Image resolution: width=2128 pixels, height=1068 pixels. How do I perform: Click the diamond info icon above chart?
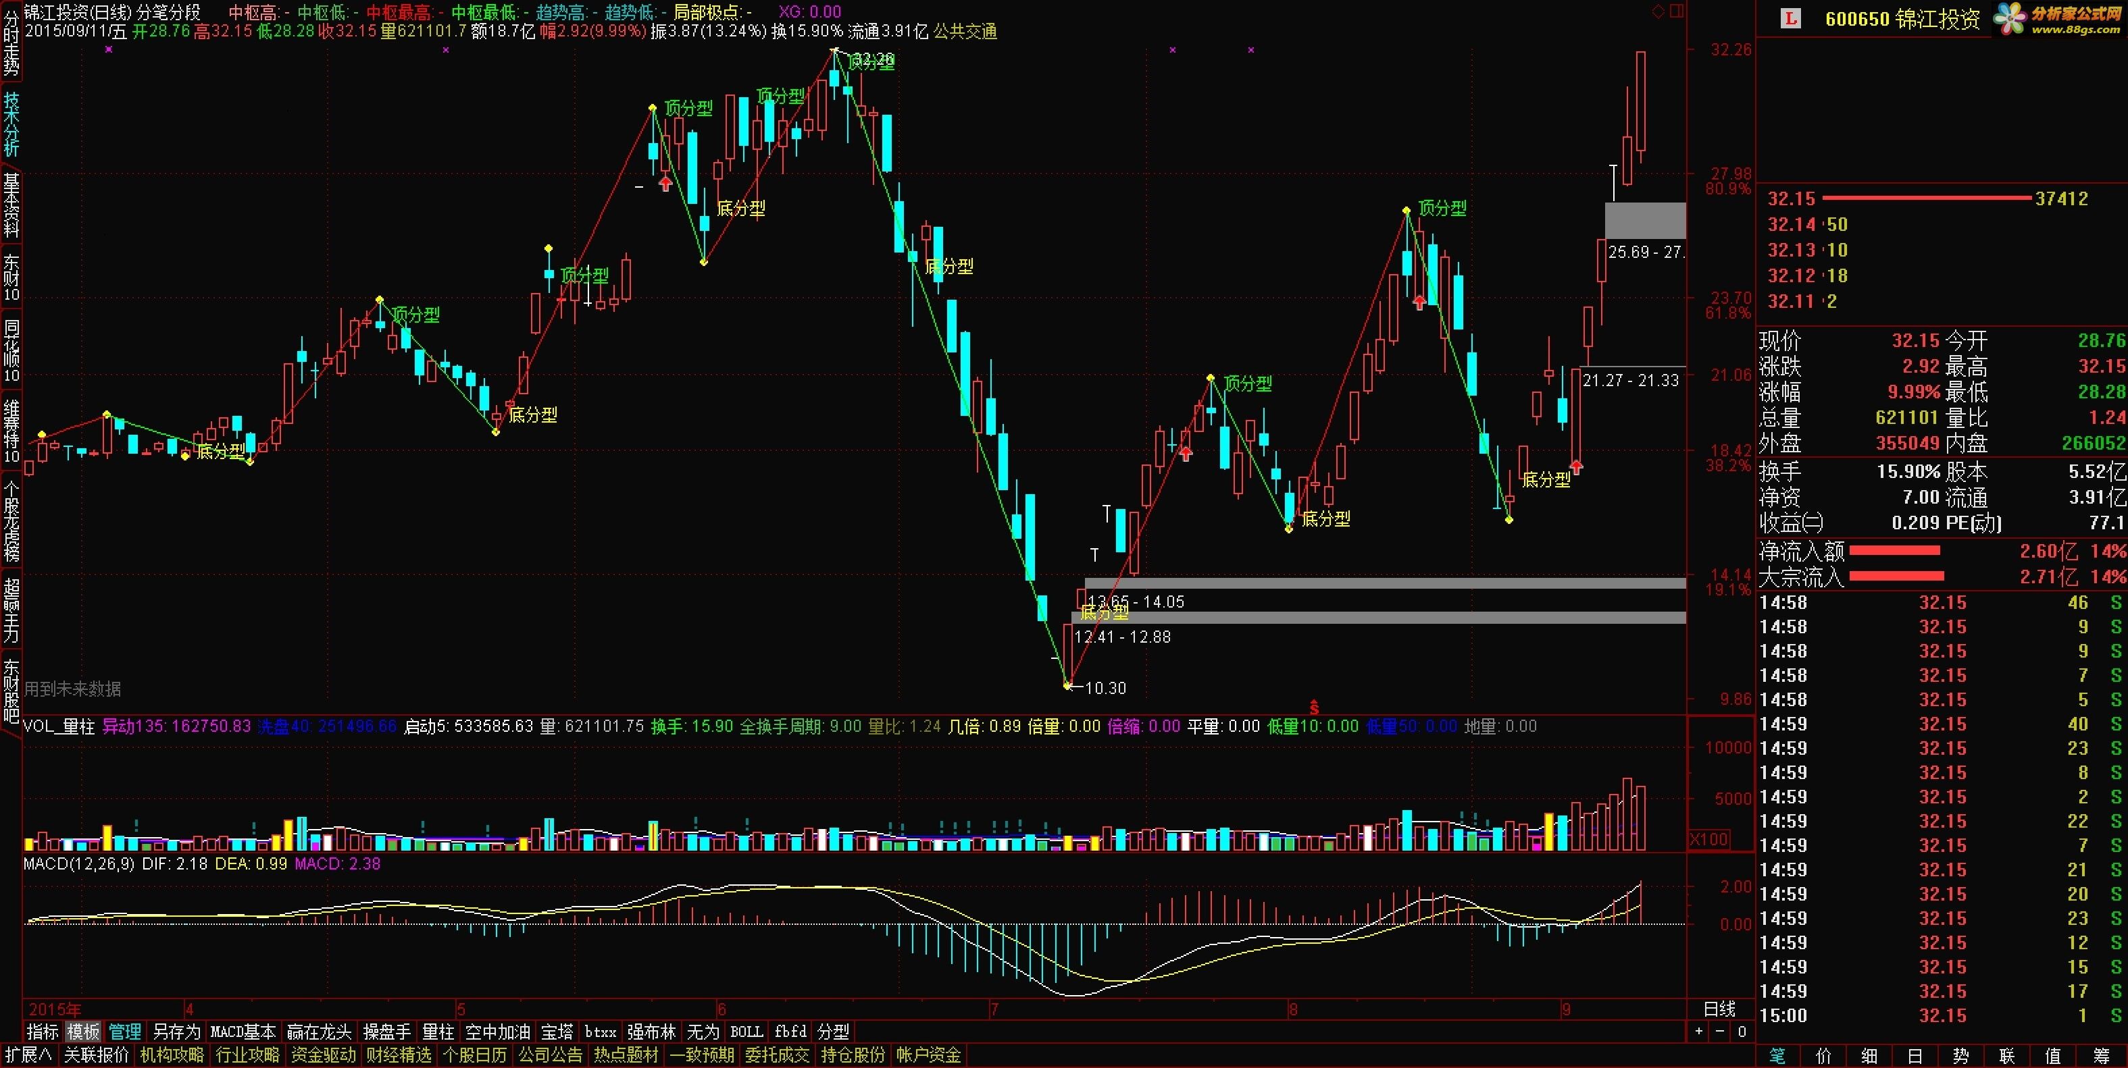pyautogui.click(x=1658, y=11)
